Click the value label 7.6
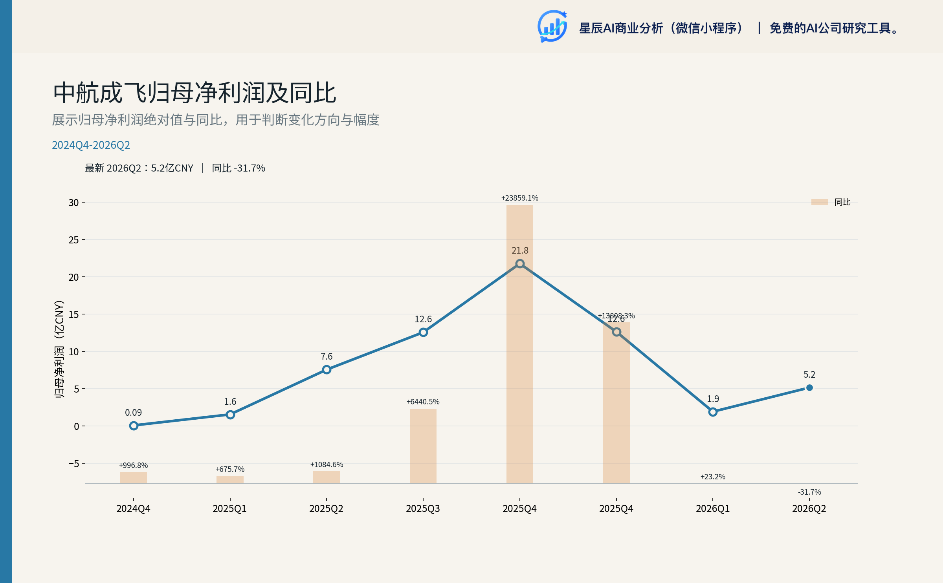The height and width of the screenshot is (583, 943). click(x=327, y=356)
